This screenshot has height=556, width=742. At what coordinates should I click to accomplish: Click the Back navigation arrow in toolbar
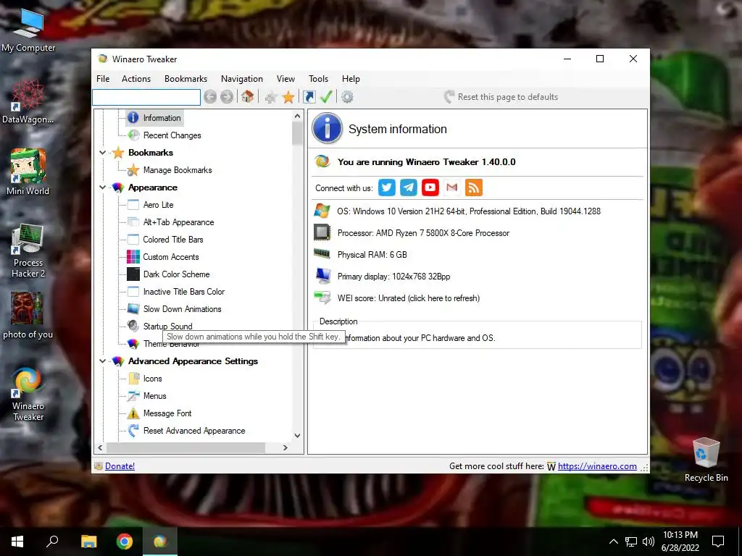tap(210, 97)
